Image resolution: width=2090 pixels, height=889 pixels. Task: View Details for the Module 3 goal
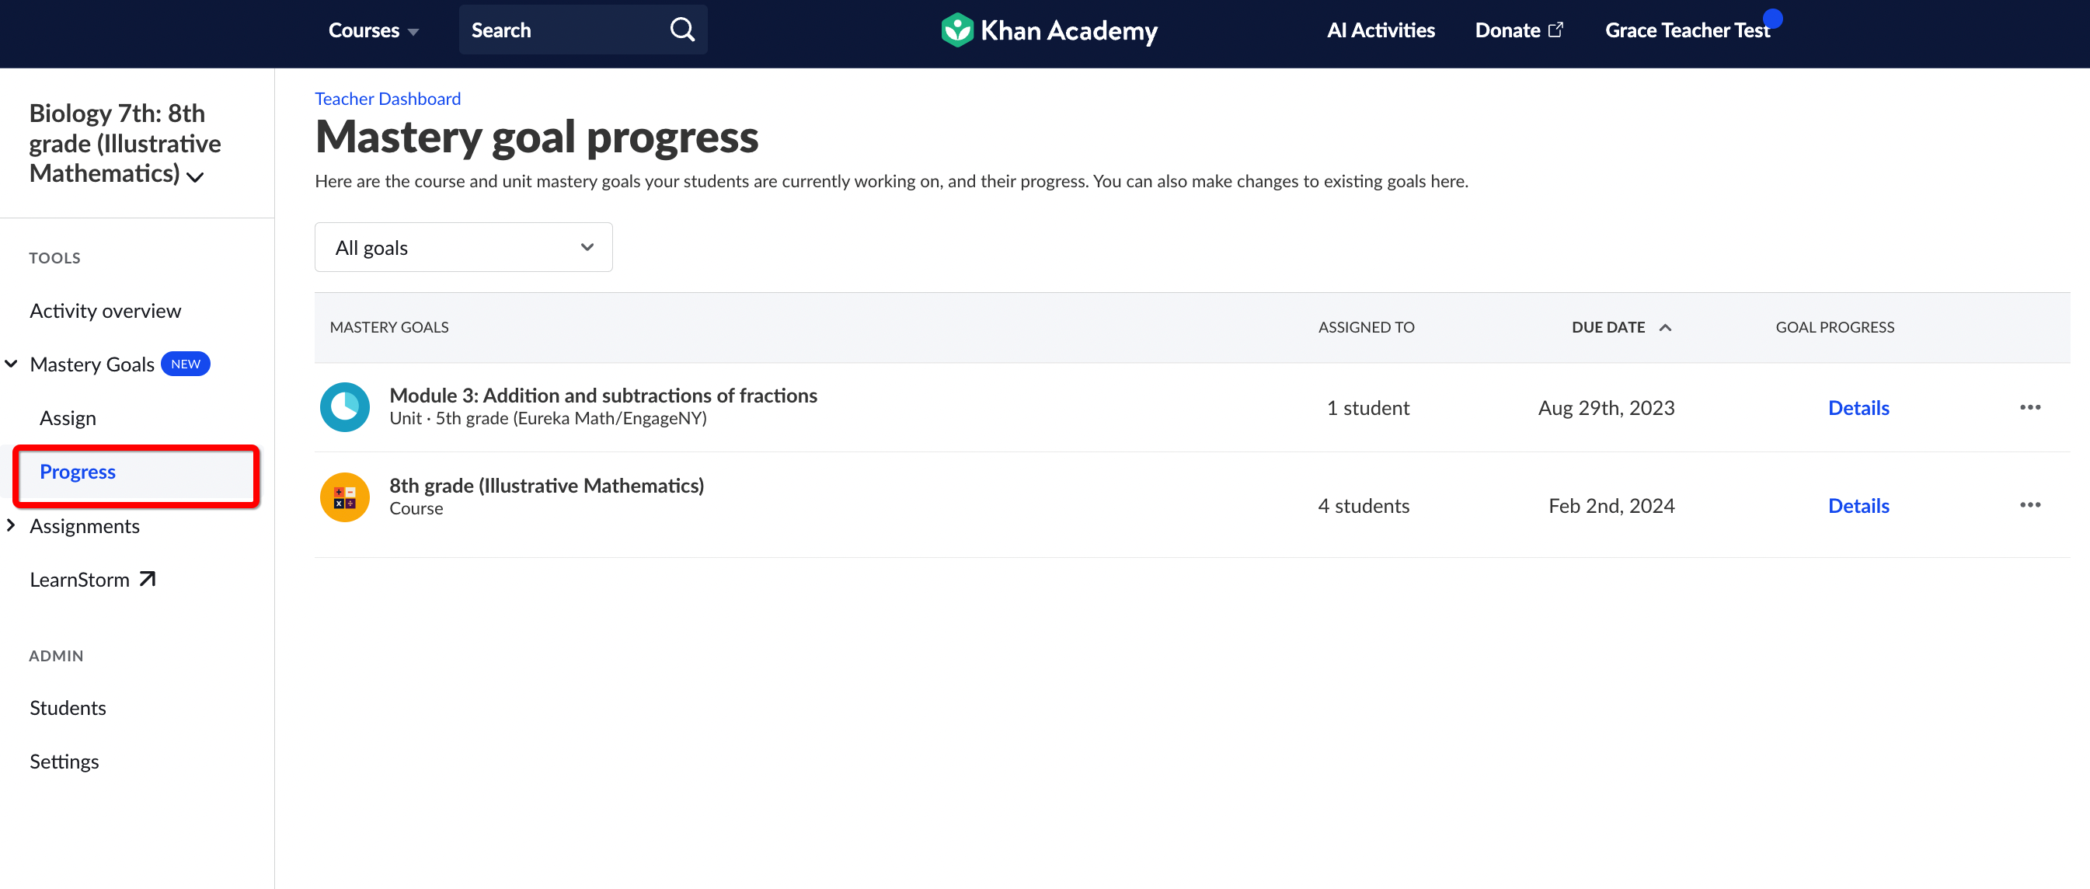point(1858,407)
